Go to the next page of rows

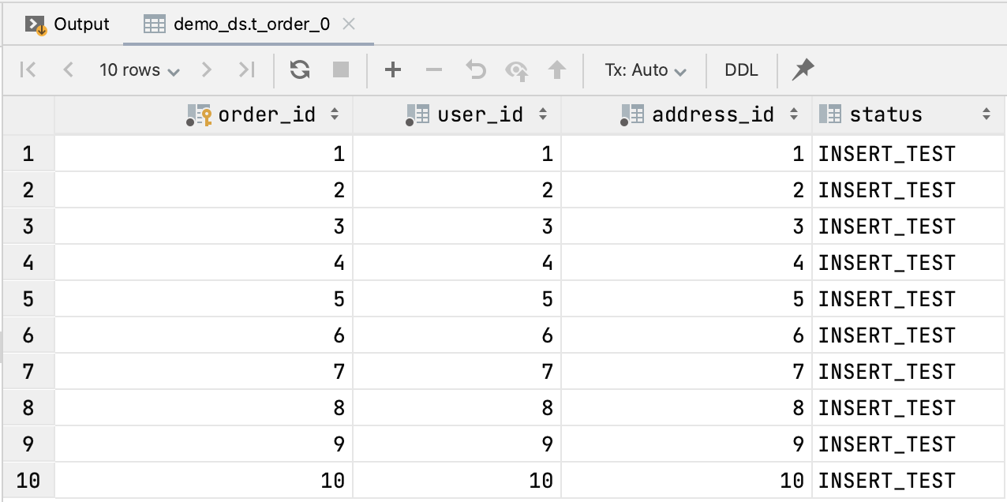pyautogui.click(x=206, y=69)
